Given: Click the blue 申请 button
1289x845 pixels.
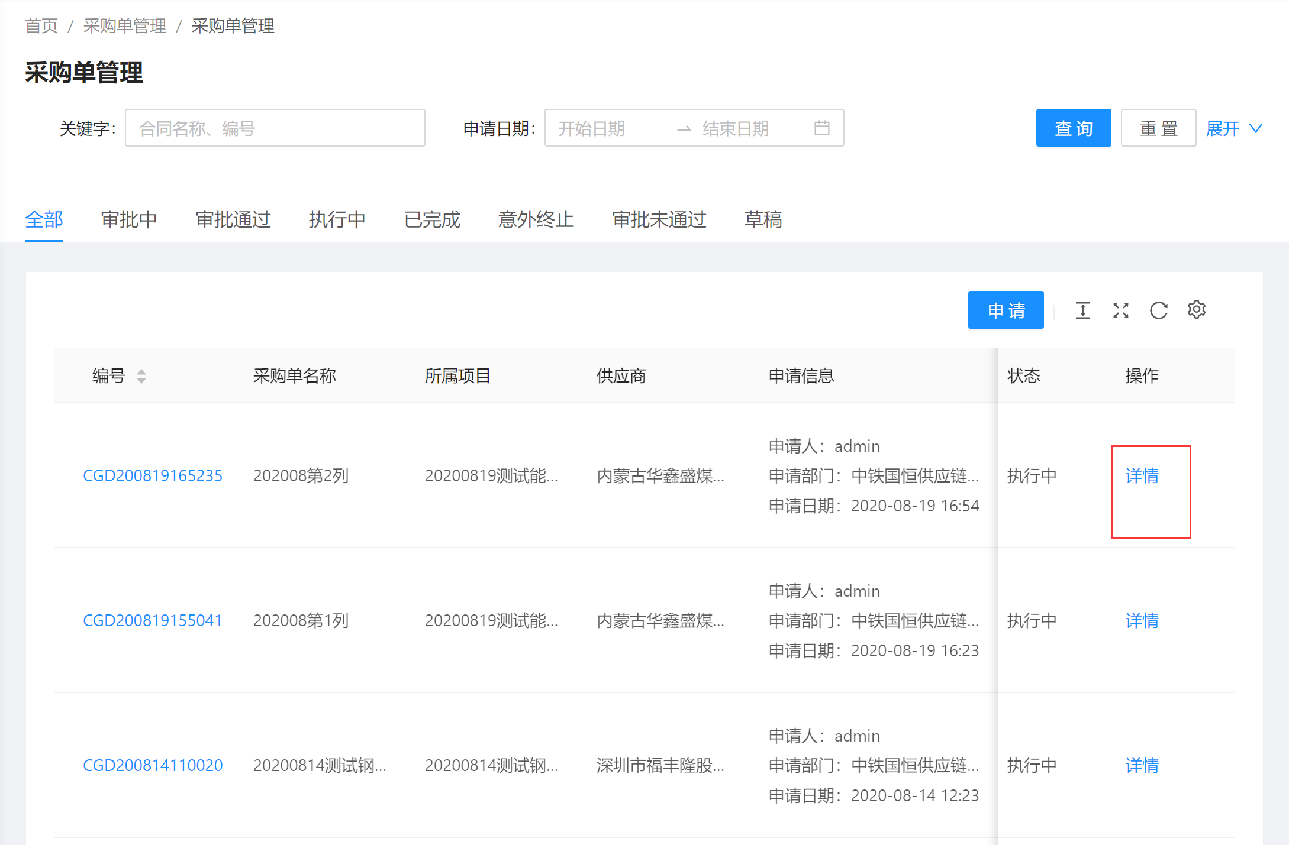Looking at the screenshot, I should click(1006, 310).
